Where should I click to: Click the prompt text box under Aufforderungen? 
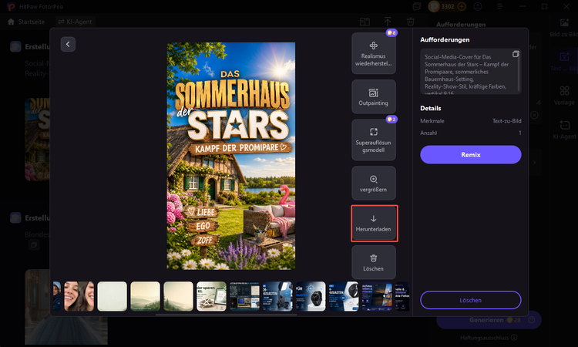coord(471,72)
